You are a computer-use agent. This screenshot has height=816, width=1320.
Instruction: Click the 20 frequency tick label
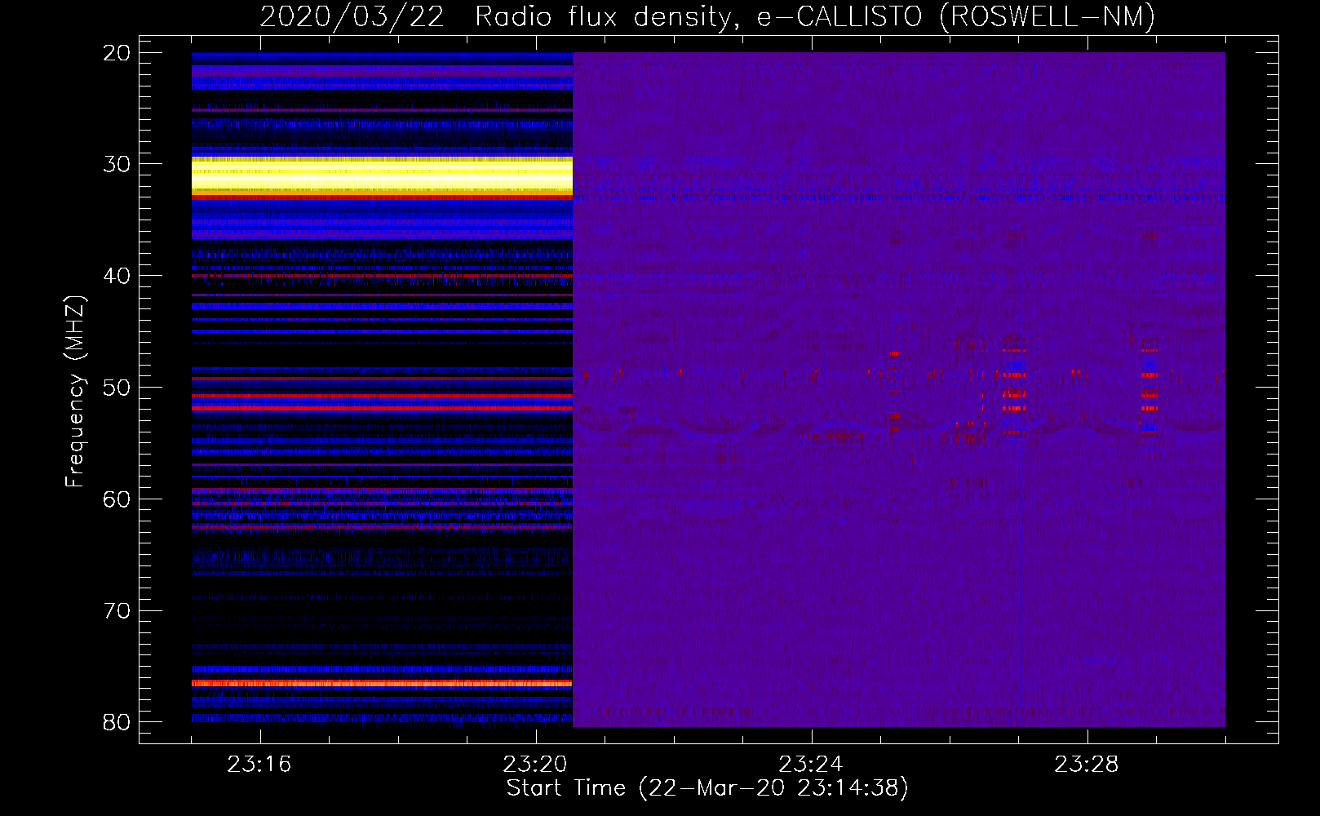click(117, 53)
